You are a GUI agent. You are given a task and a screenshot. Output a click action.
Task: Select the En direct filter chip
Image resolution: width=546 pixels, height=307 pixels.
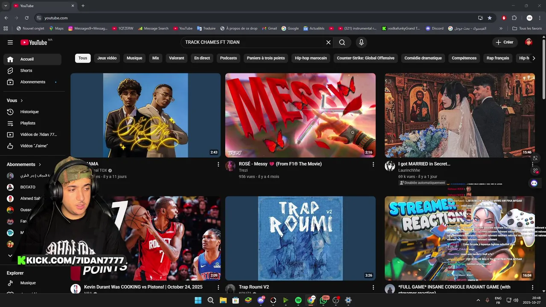click(x=202, y=58)
